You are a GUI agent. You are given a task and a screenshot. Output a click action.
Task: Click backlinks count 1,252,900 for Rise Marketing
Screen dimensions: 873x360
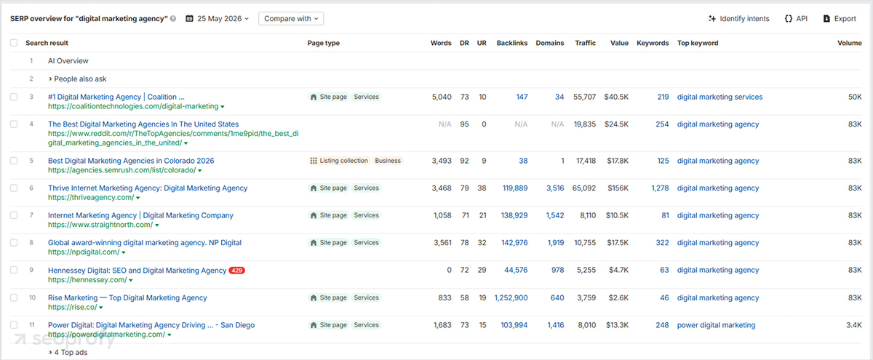click(511, 297)
